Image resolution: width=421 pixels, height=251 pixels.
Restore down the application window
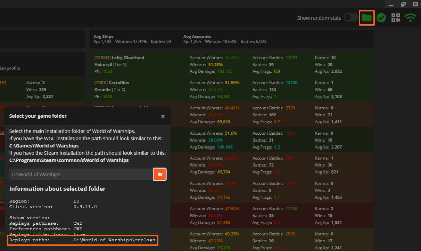coord(403,4)
